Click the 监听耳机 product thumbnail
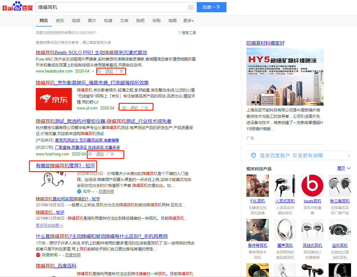This screenshot has width=357, height=277. click(x=340, y=230)
